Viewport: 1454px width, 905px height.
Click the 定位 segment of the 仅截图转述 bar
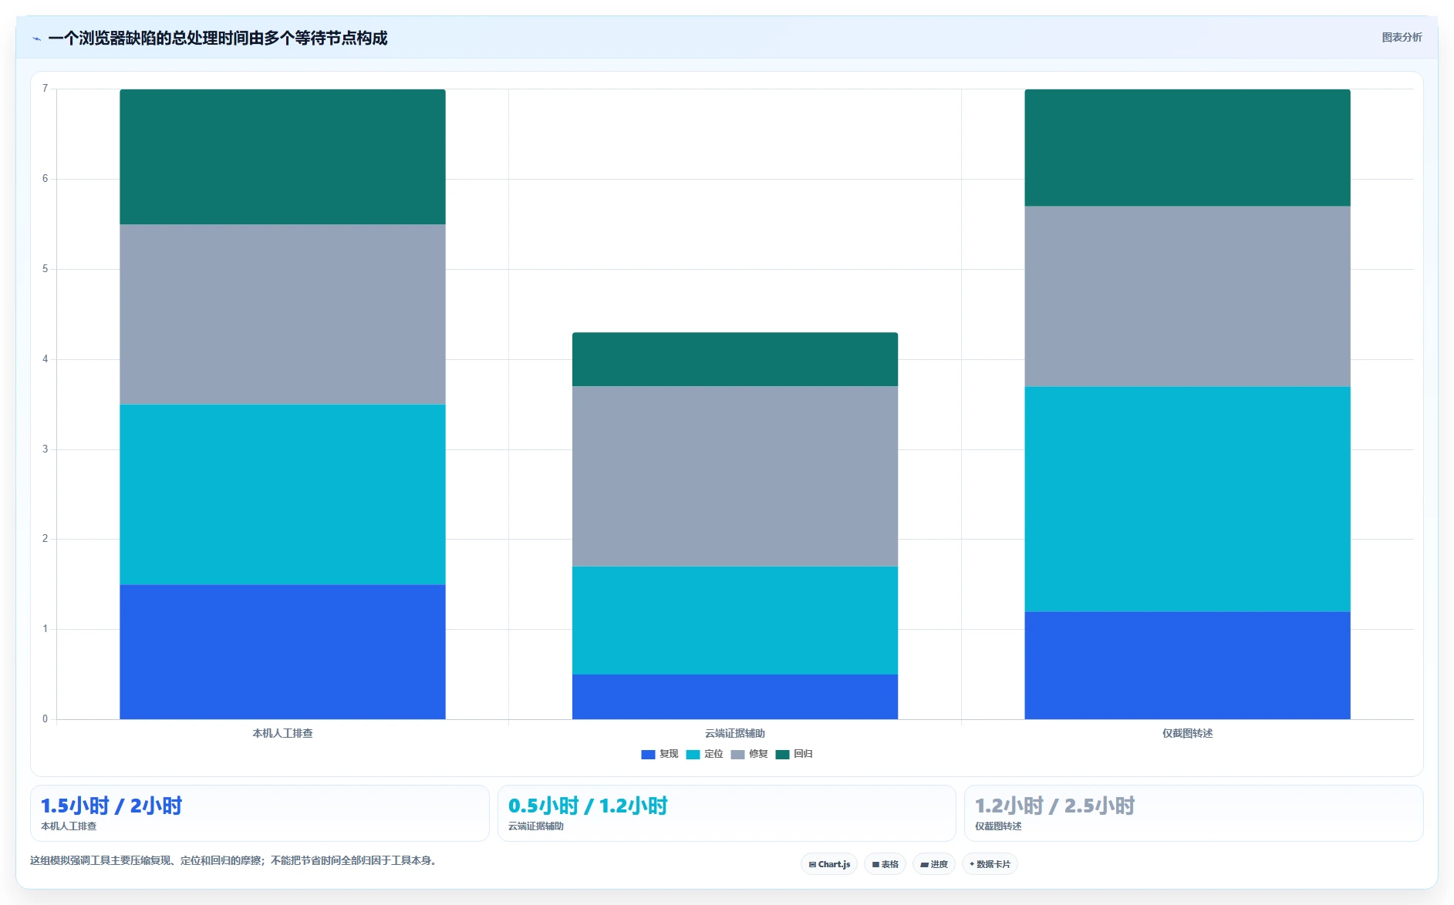click(1187, 499)
